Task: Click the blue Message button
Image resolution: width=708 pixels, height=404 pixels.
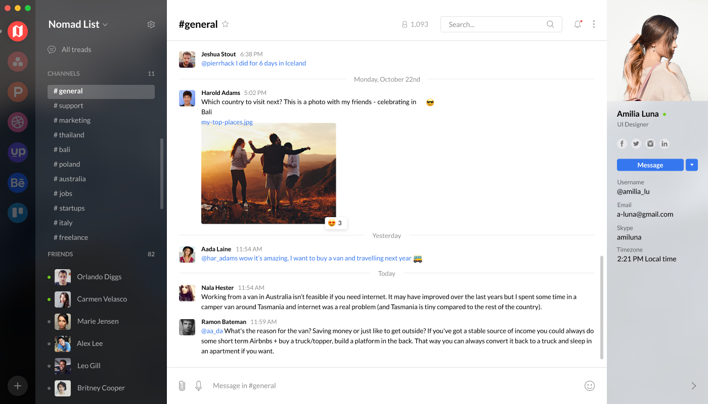Action: (650, 165)
